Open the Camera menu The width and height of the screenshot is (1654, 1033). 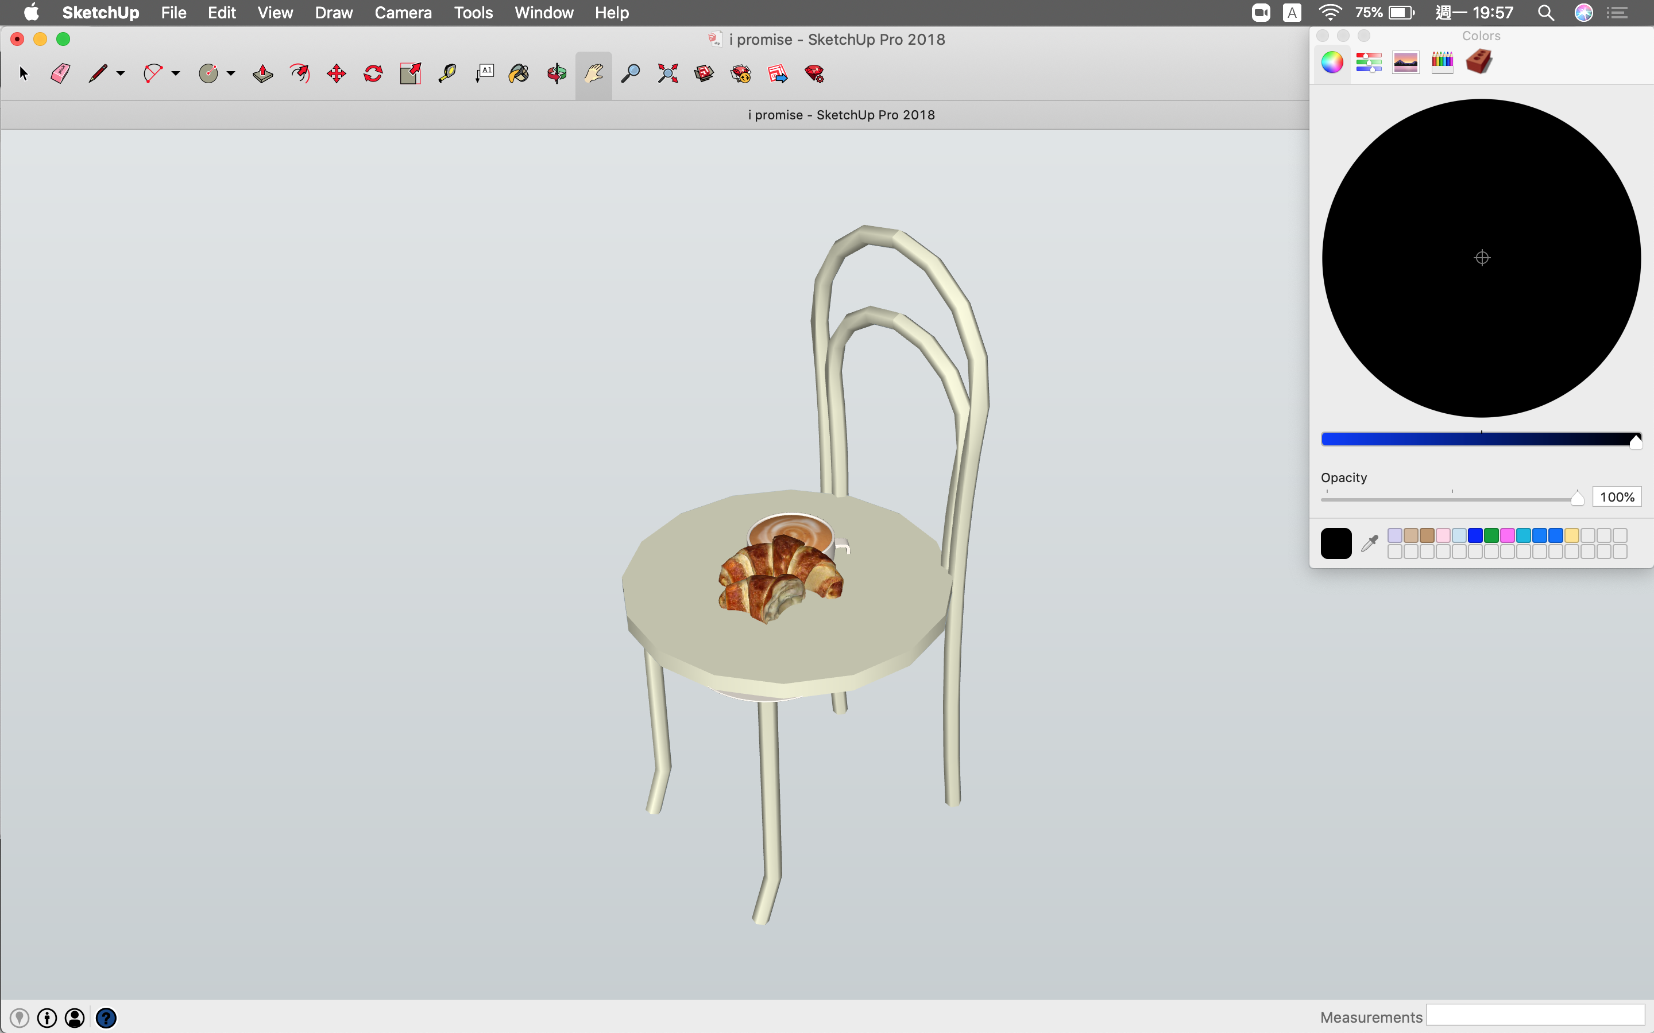(403, 12)
